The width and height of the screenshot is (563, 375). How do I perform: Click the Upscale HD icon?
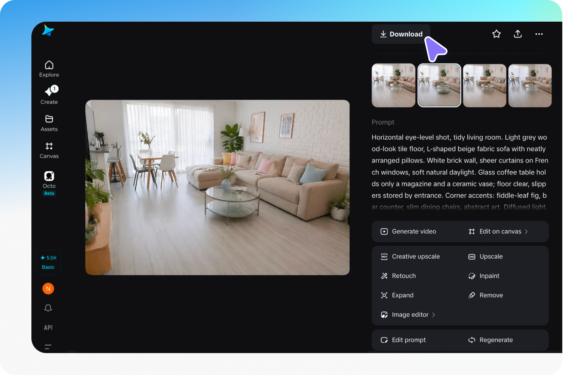[472, 257]
